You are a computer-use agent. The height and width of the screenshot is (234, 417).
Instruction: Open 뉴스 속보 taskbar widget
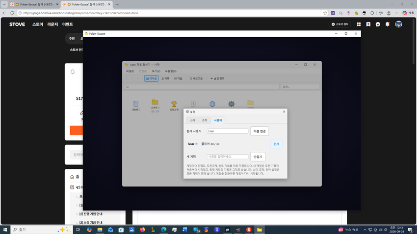[x=348, y=230]
